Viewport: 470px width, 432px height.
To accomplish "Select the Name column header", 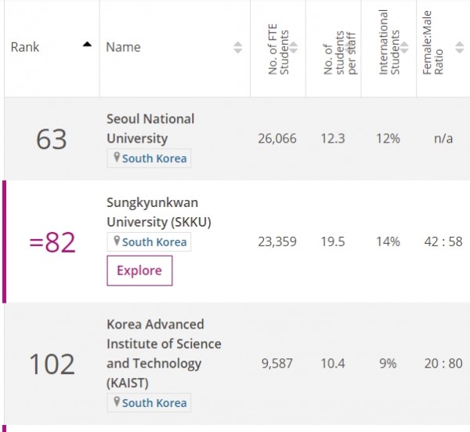I will [x=123, y=47].
